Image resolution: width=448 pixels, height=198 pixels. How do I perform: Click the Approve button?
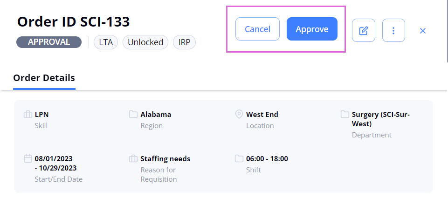click(x=312, y=29)
